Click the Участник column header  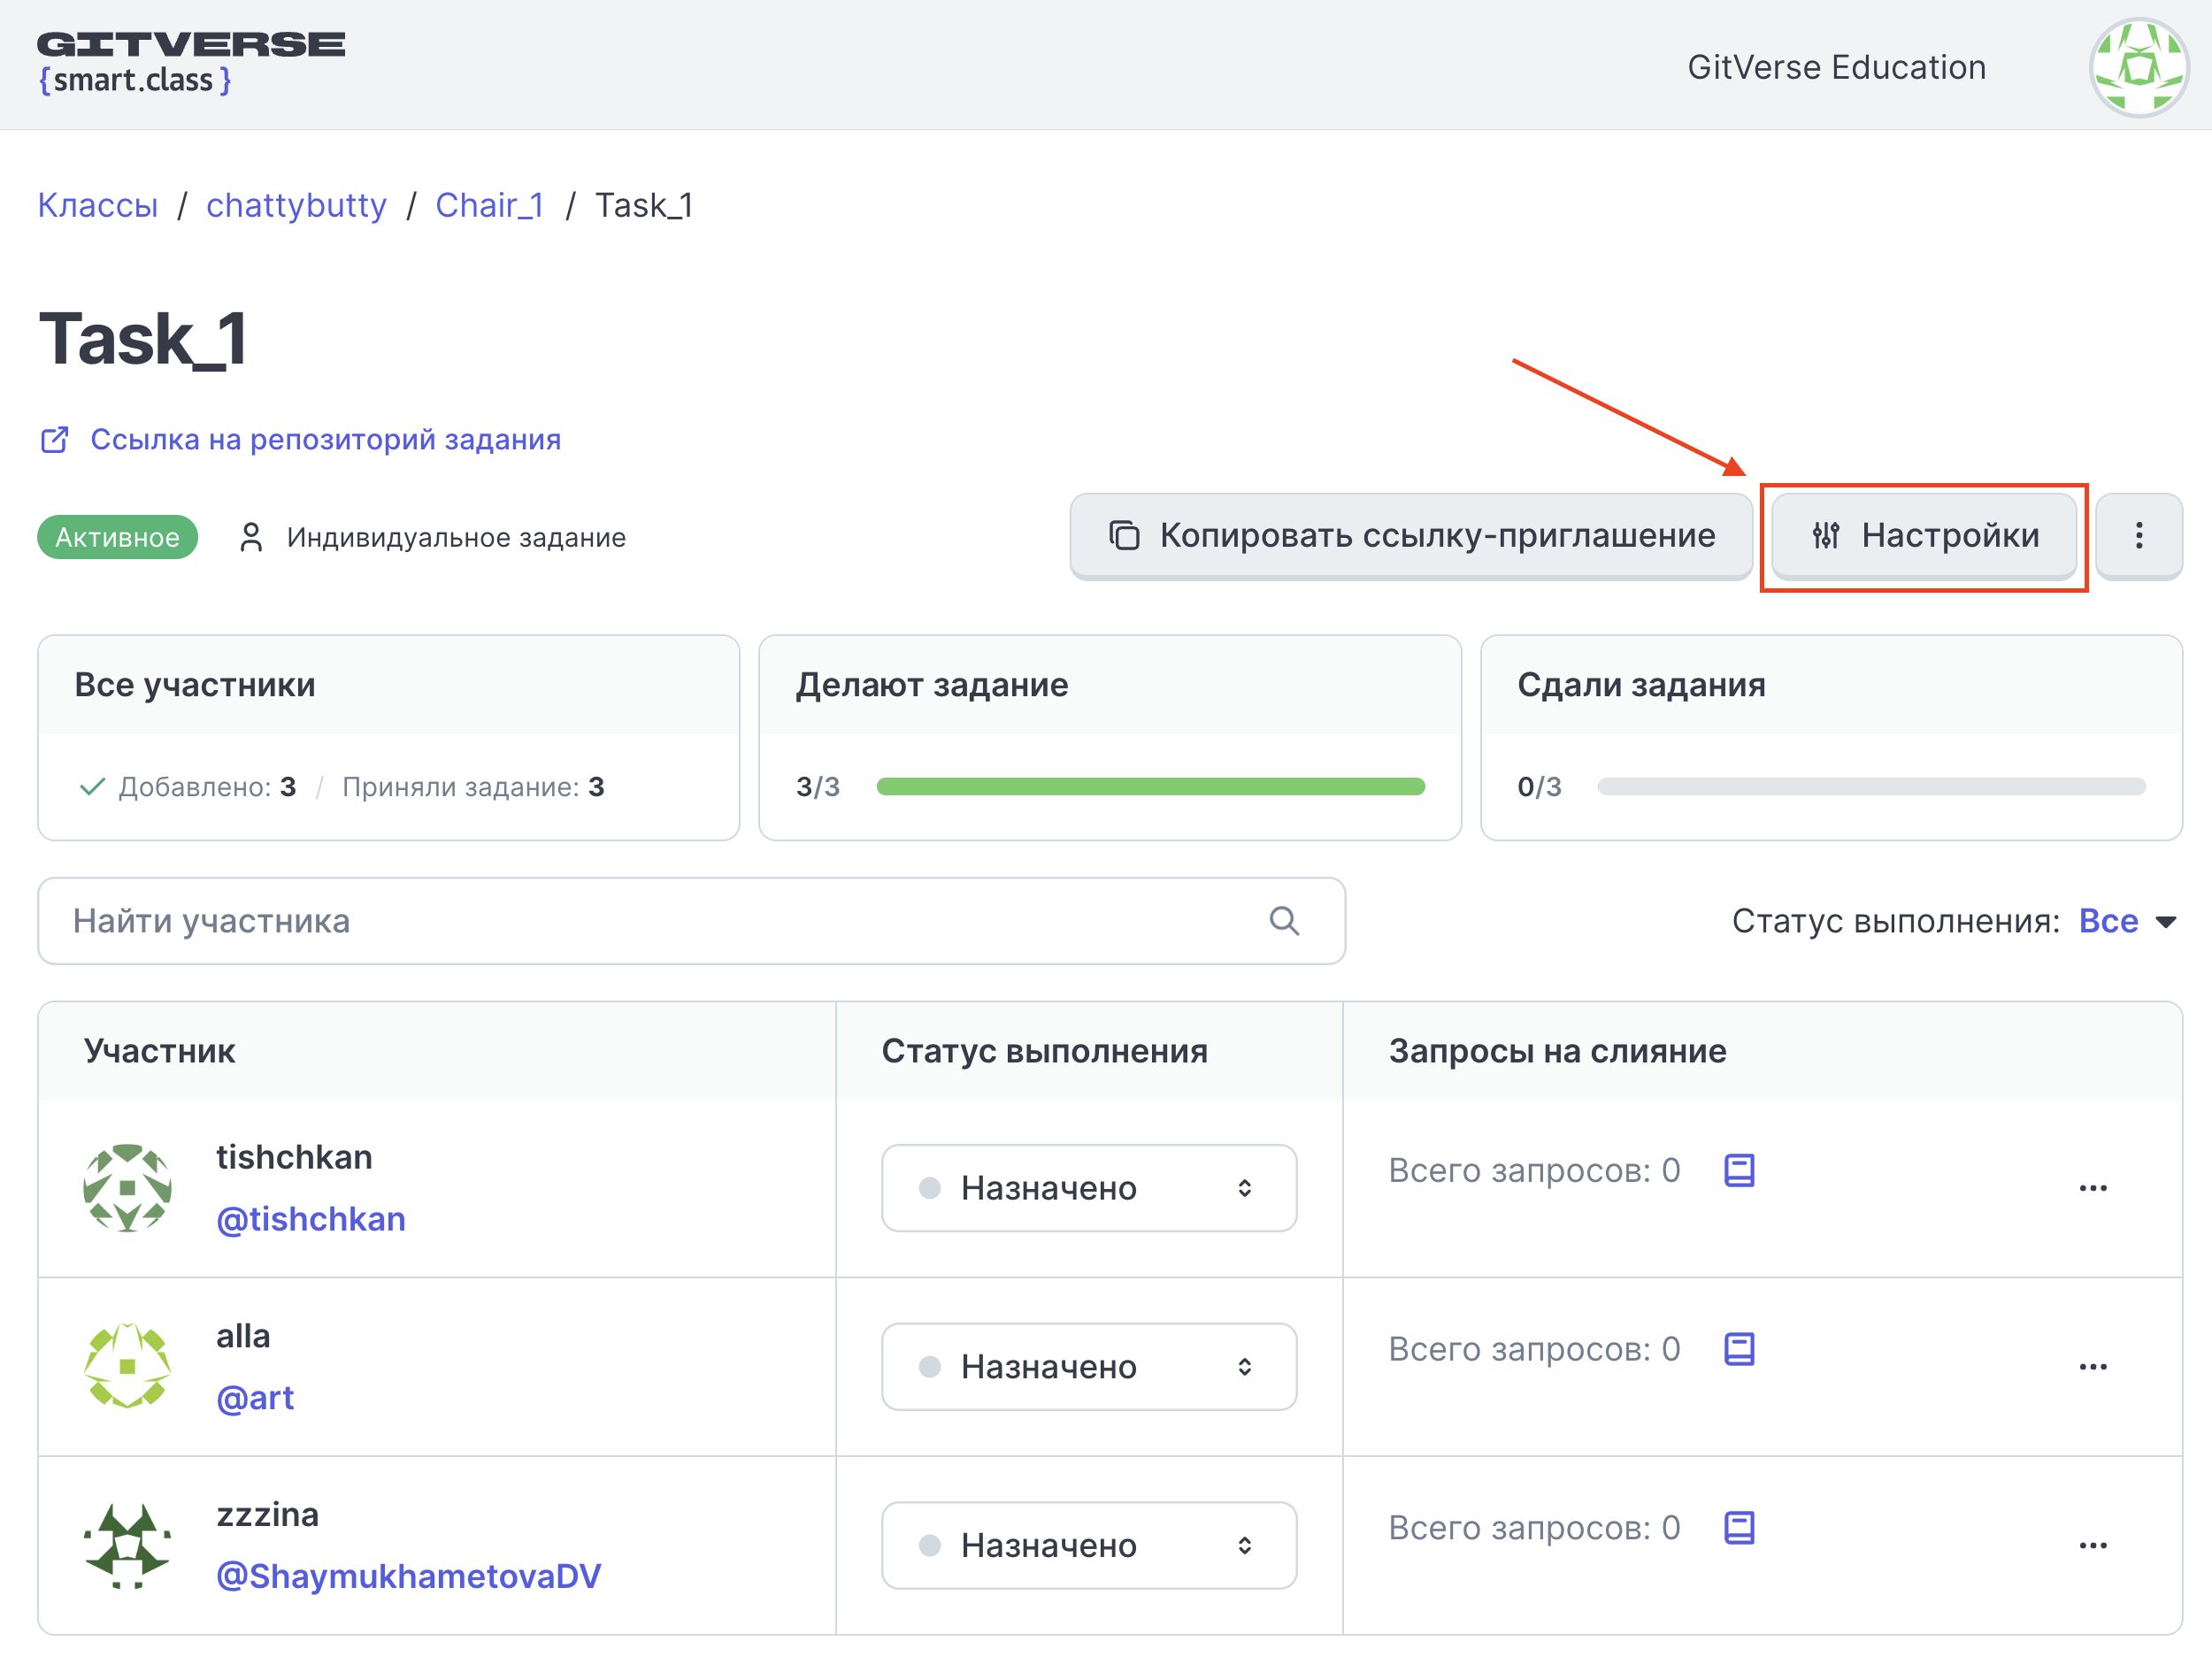(160, 1051)
